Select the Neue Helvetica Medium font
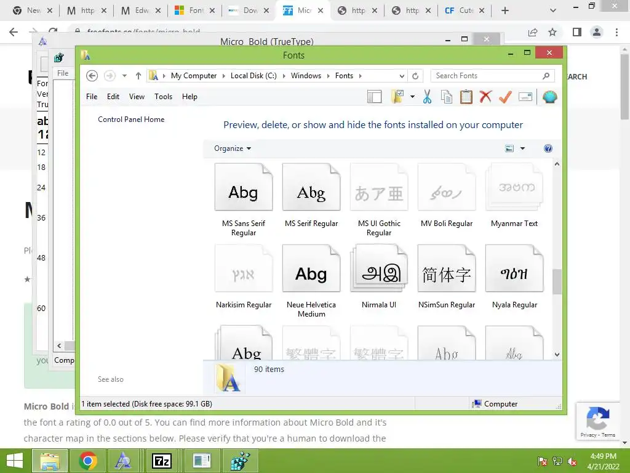This screenshot has height=473, width=630. pos(311,281)
